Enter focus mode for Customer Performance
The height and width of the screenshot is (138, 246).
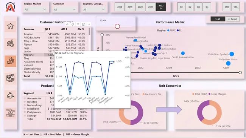coord(83,24)
